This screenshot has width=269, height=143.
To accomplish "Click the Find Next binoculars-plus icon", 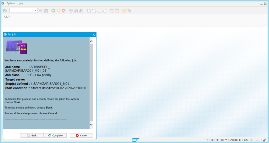I will [81, 10].
